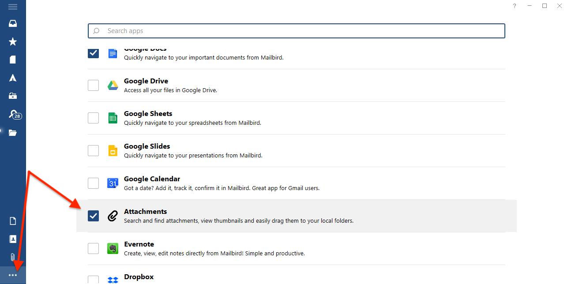Click the Google Sheets green icon
The image size is (564, 284).
[x=113, y=118]
